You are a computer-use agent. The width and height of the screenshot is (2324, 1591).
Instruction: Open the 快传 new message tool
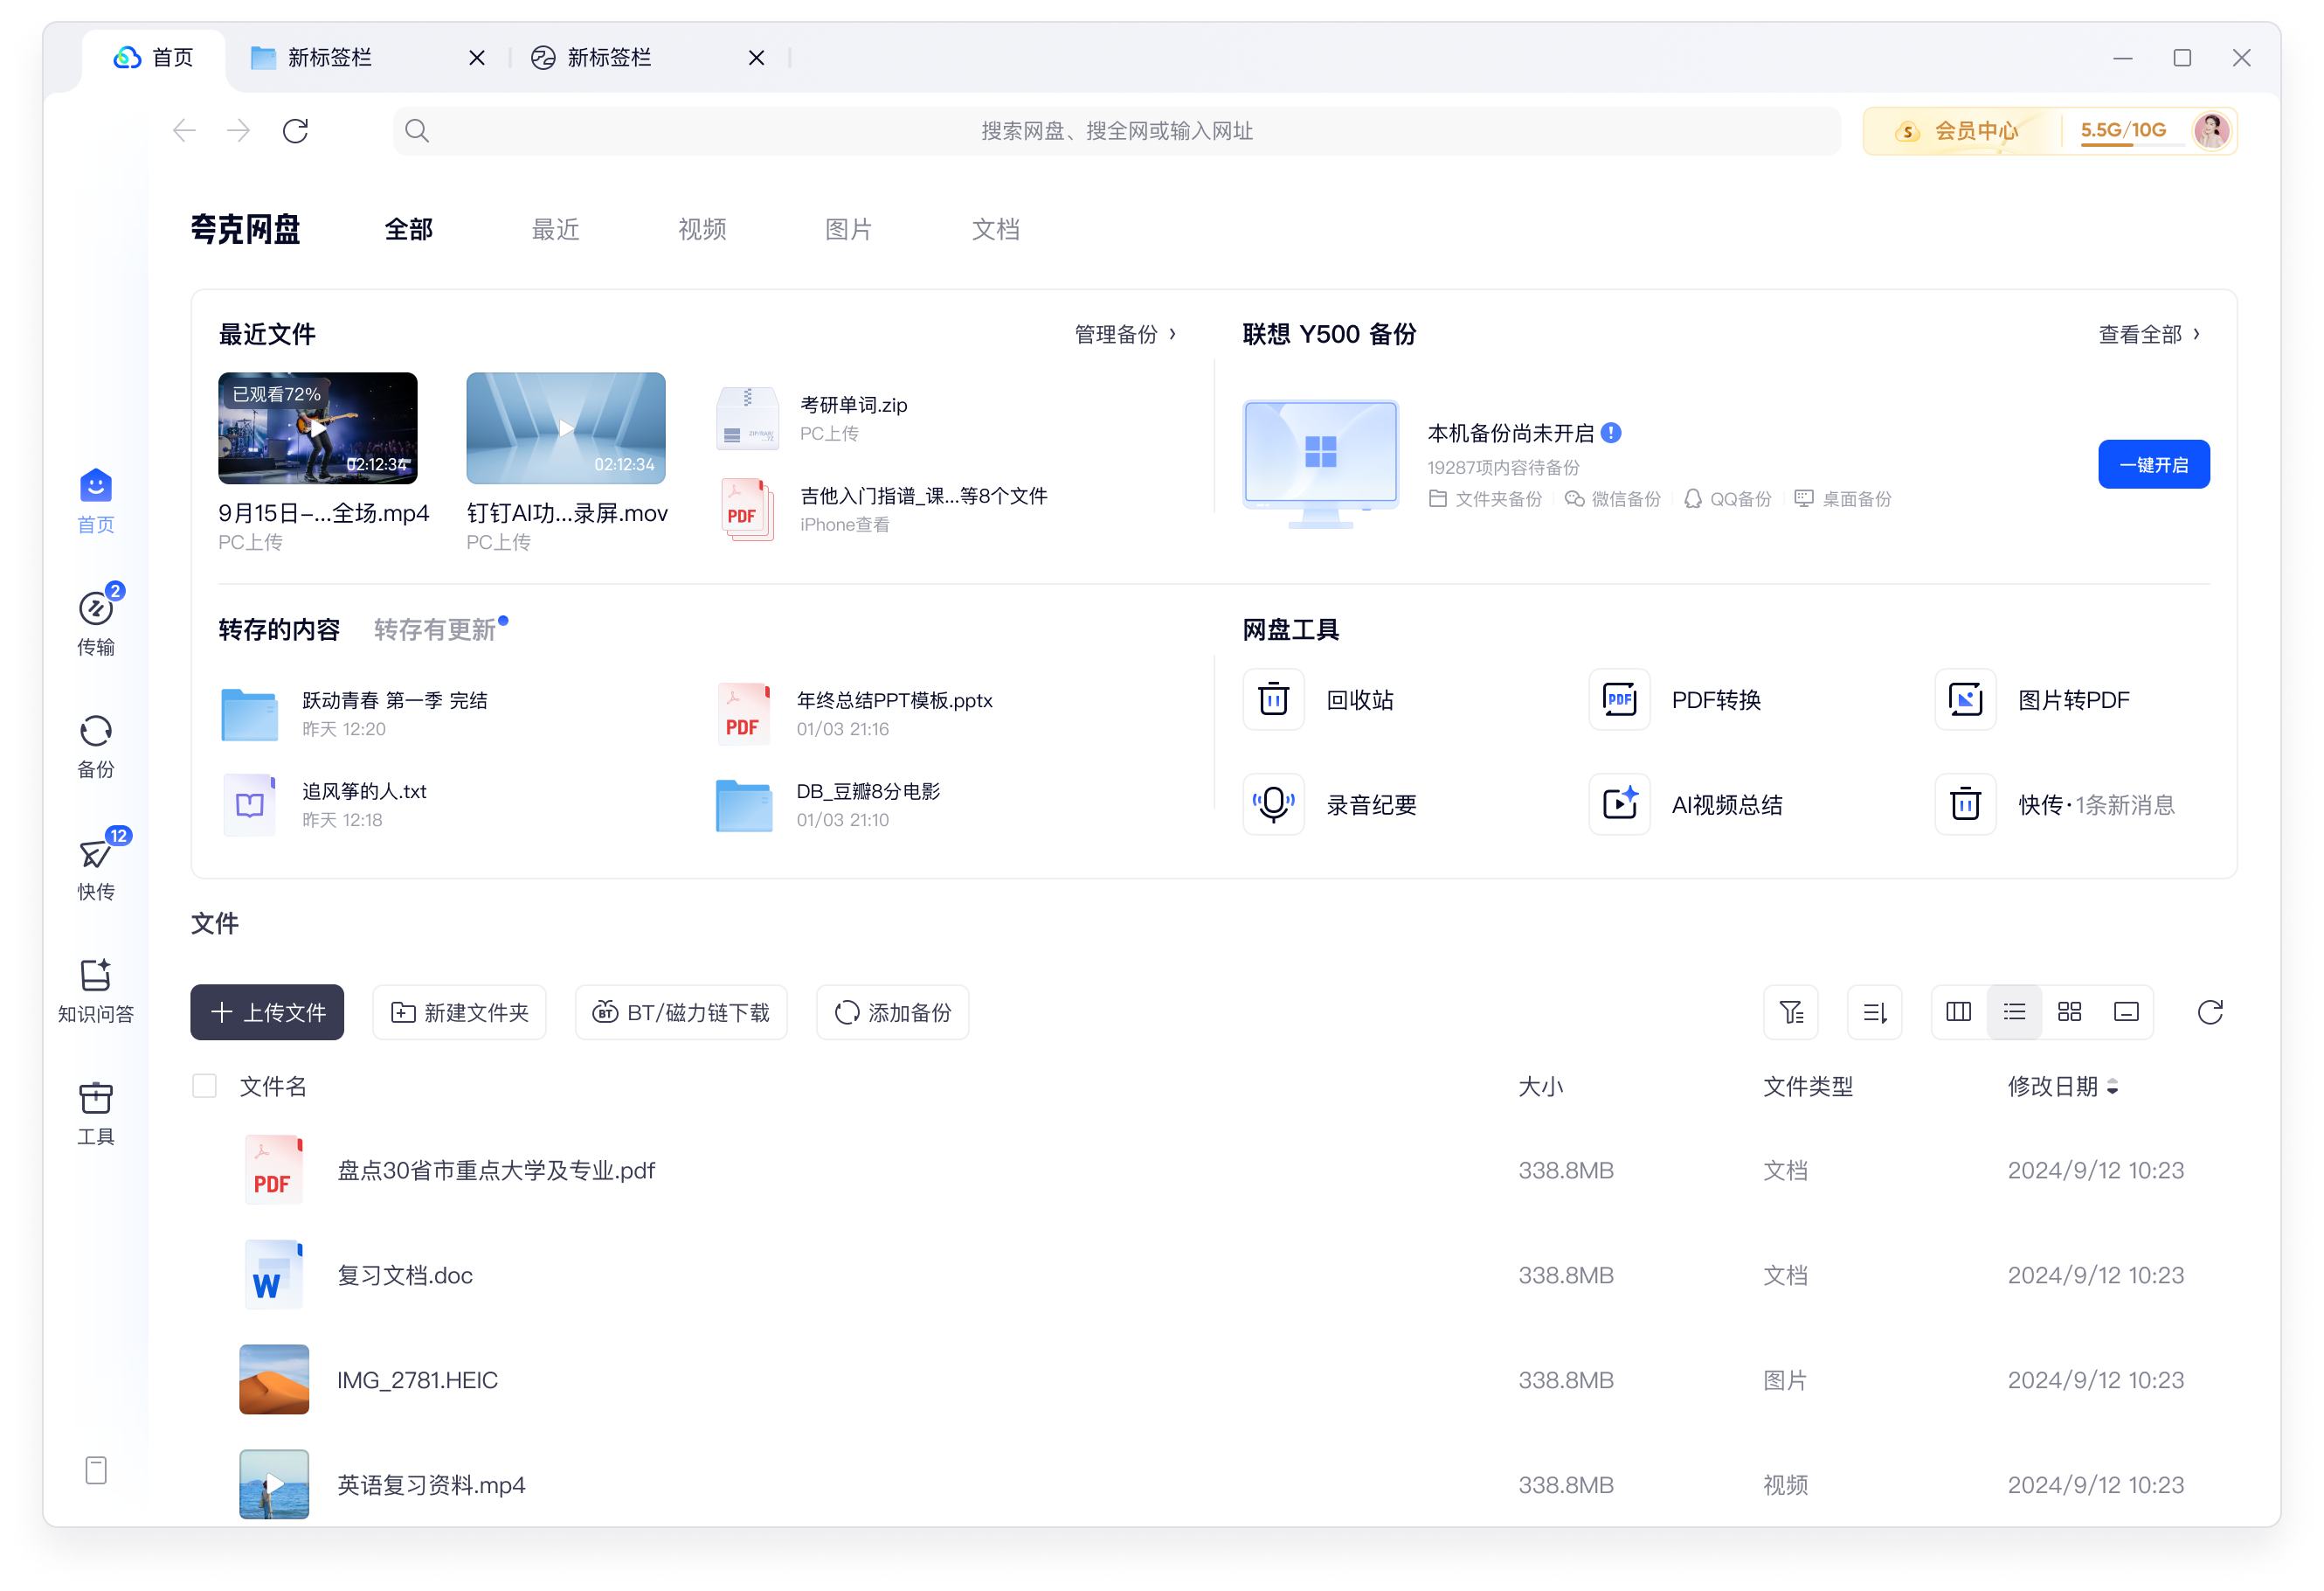2055,804
